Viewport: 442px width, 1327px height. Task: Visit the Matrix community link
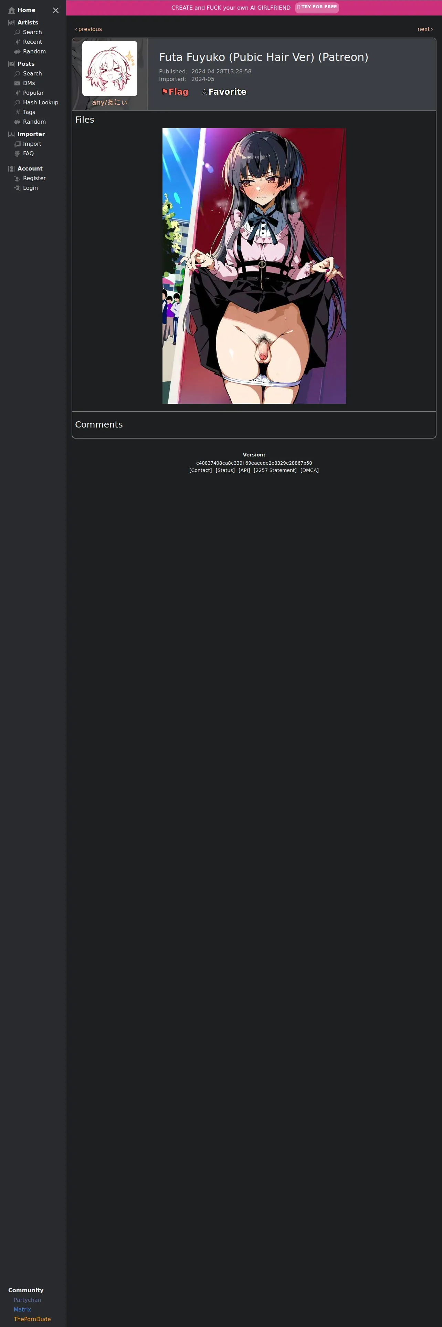[22, 1309]
